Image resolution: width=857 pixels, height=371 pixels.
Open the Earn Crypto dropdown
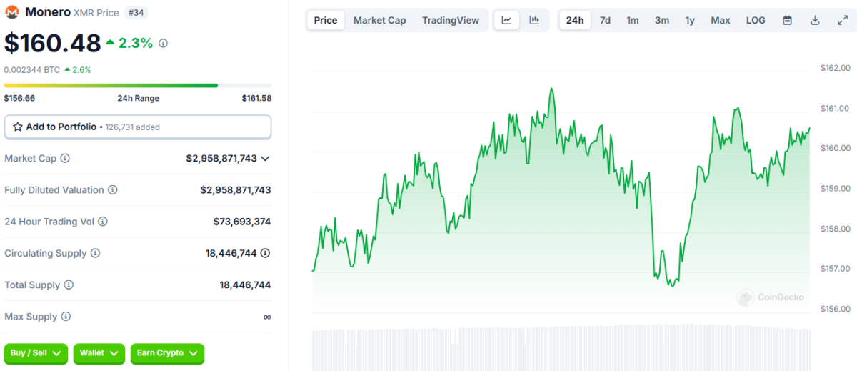click(x=167, y=353)
